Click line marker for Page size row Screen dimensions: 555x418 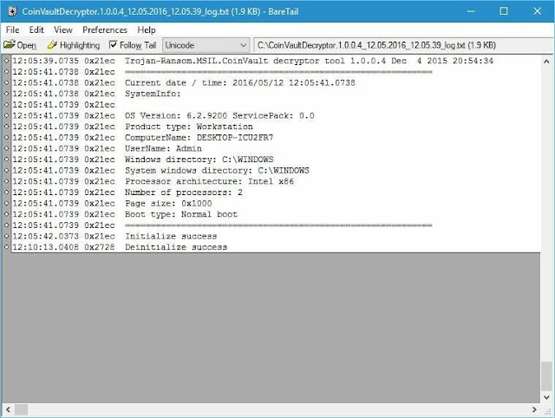pyautogui.click(x=6, y=203)
